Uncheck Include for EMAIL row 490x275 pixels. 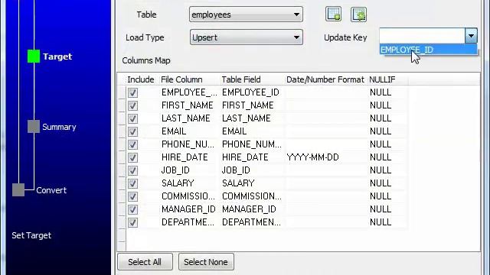[132, 131]
